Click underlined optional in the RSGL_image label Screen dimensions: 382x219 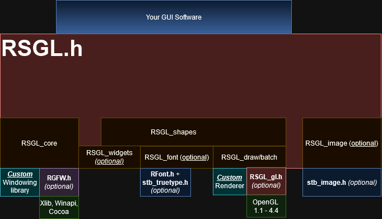(x=364, y=143)
